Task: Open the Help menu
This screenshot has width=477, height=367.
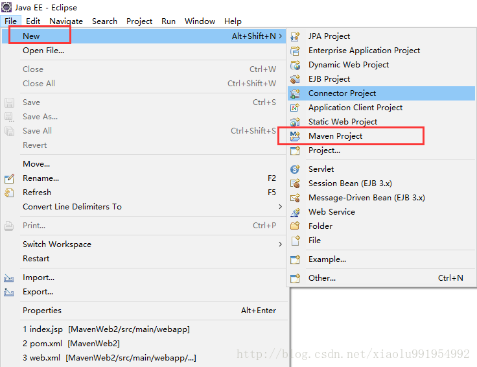Action: pyautogui.click(x=233, y=21)
